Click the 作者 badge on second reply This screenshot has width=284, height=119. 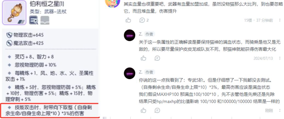pos(149,72)
